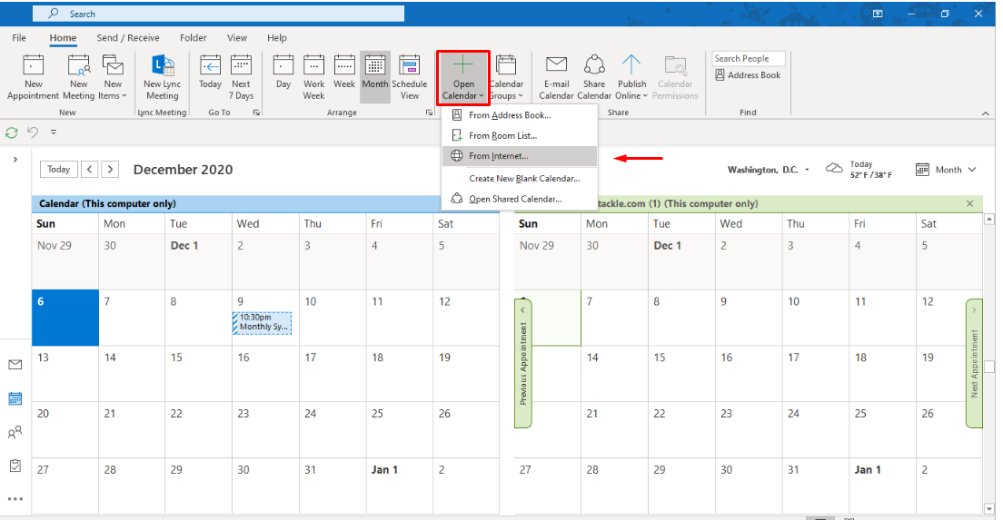This screenshot has width=1003, height=520.
Task: Click E-mail Calendar button
Action: coord(556,77)
